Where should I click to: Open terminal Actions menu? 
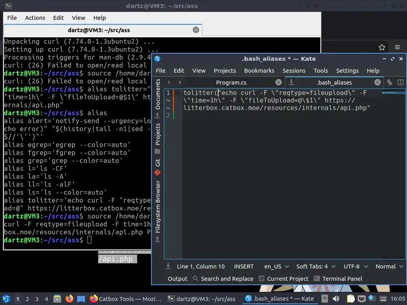35,17
